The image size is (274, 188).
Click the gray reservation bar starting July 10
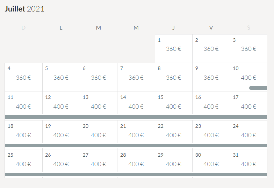click(x=258, y=88)
